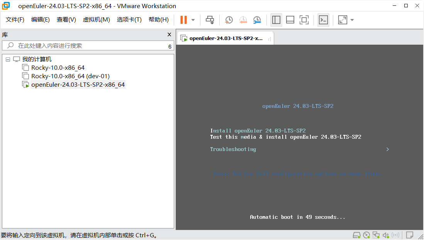Pause the running virtual machine
This screenshot has height=240, width=424.
point(183,20)
